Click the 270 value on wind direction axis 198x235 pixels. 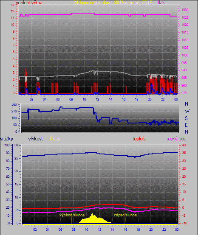pos(14,112)
